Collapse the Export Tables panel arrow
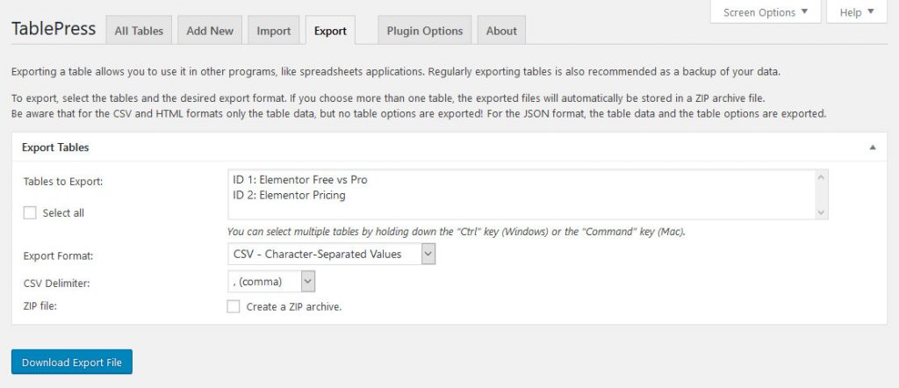This screenshot has width=899, height=388. [x=872, y=147]
